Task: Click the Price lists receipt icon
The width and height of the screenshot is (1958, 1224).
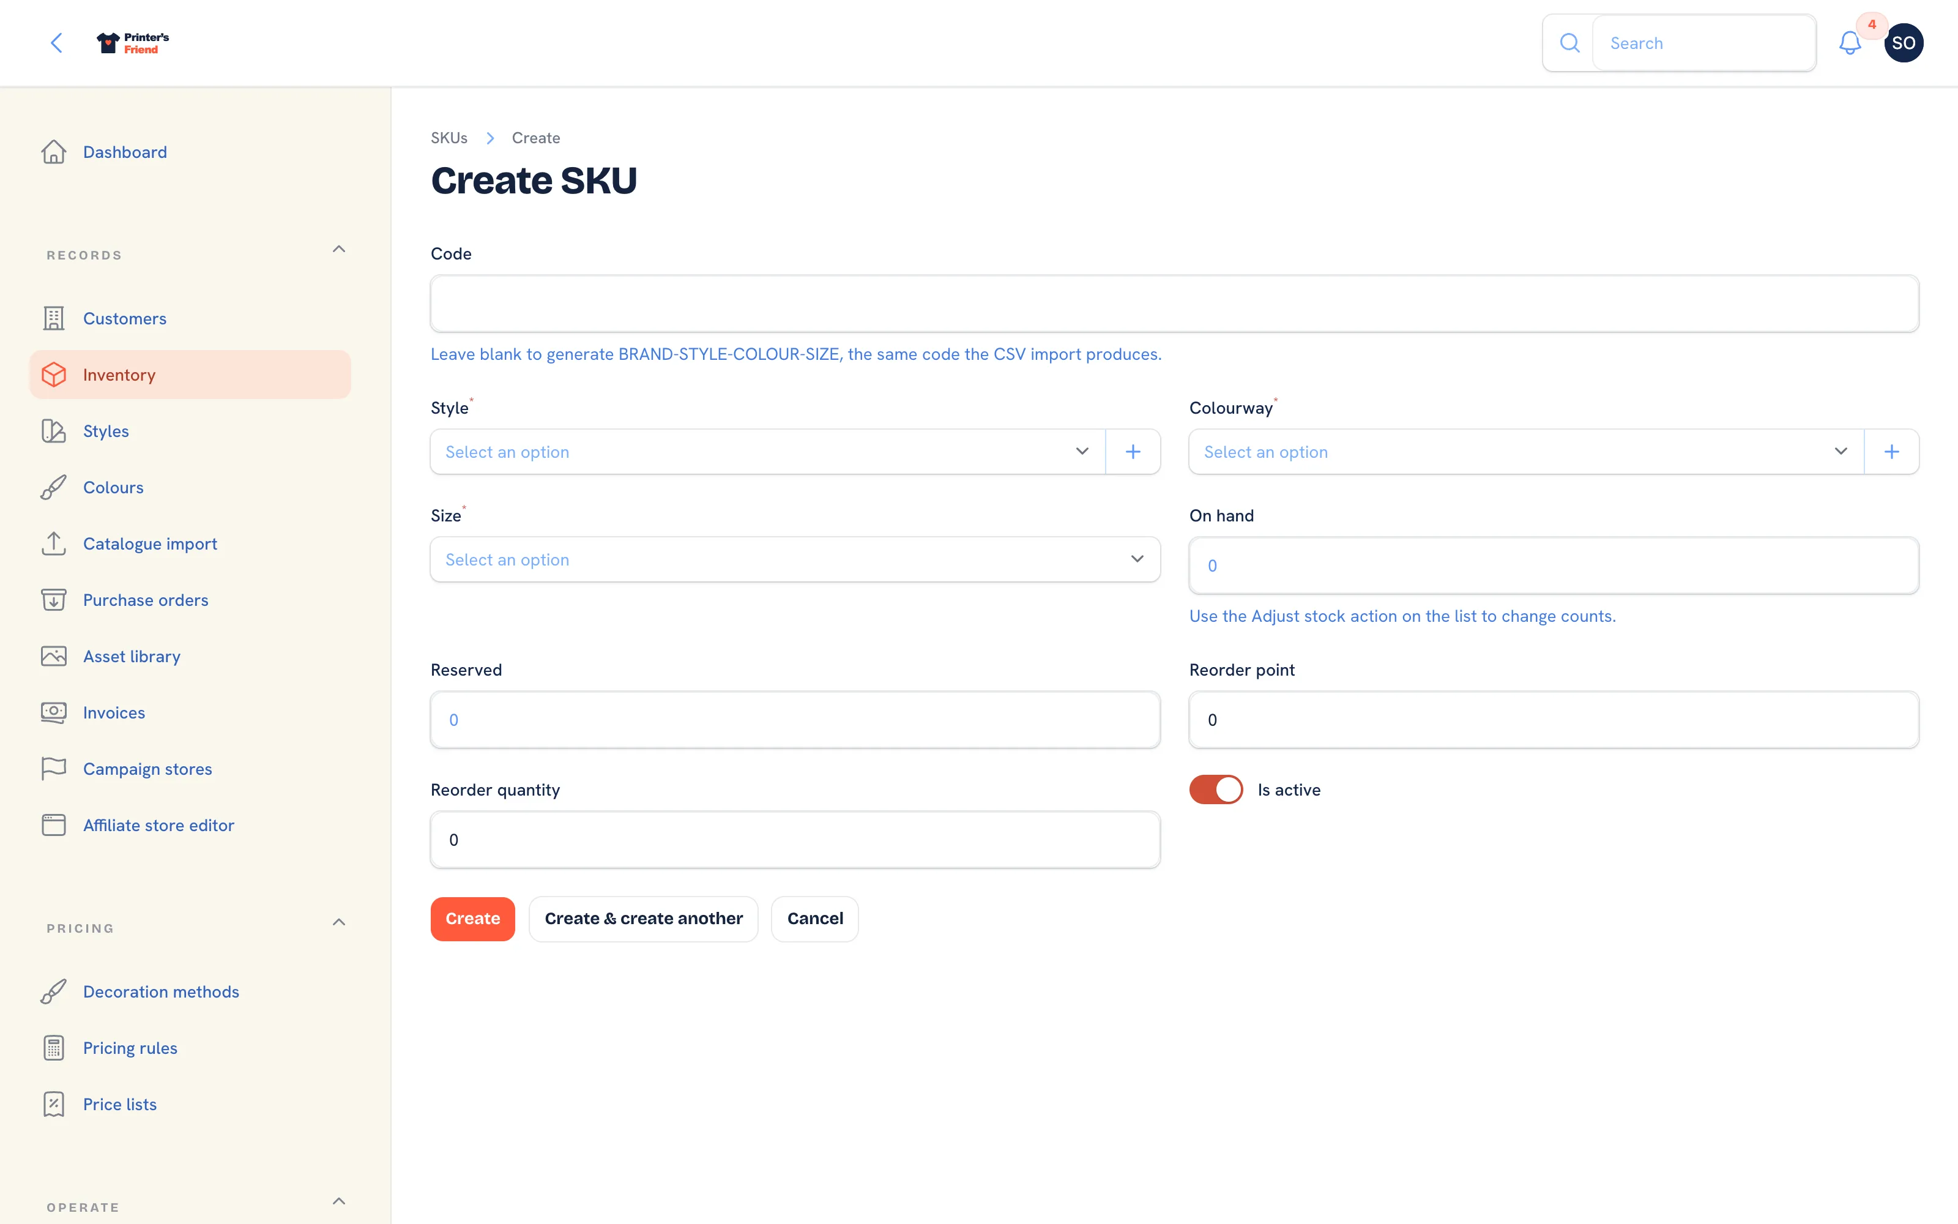Action: tap(53, 1104)
